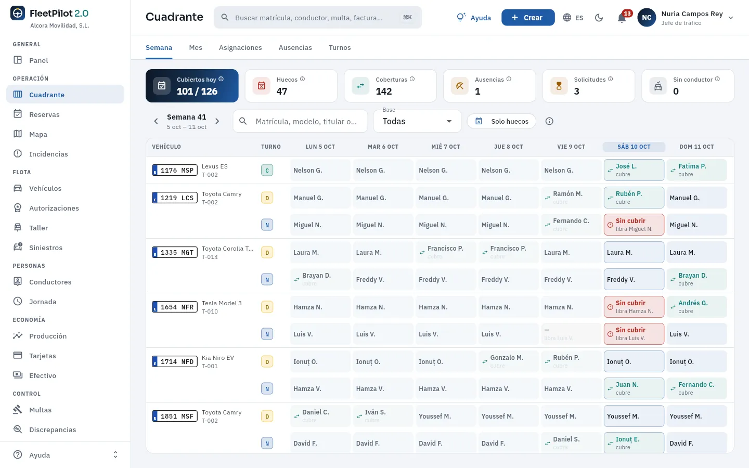This screenshot has height=468, width=749.
Task: Open Nuria Campos Rey user menu
Action: coord(686,18)
